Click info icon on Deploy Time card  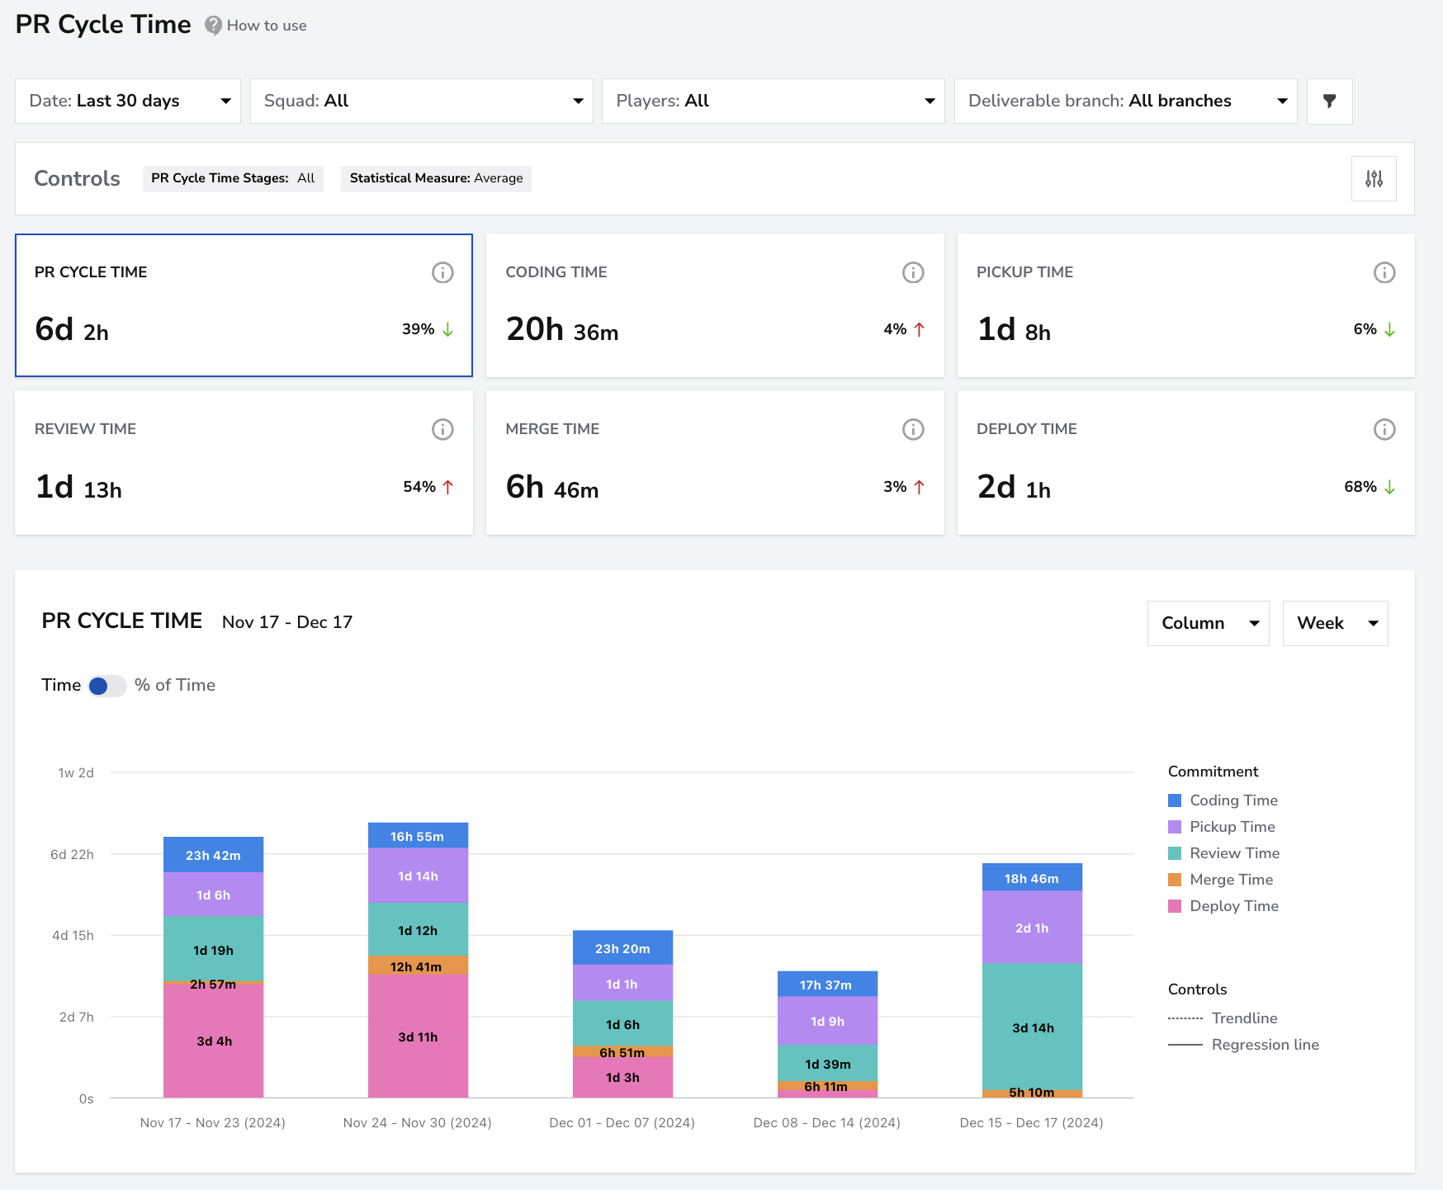[1384, 429]
